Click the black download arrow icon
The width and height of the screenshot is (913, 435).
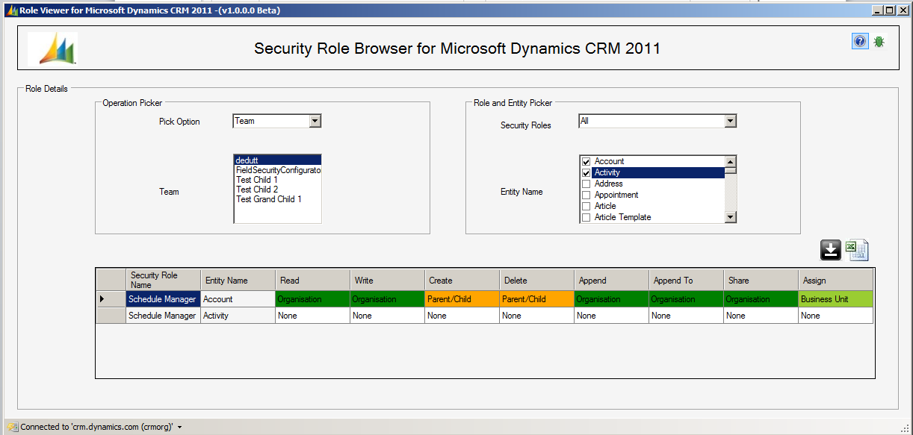coord(831,251)
